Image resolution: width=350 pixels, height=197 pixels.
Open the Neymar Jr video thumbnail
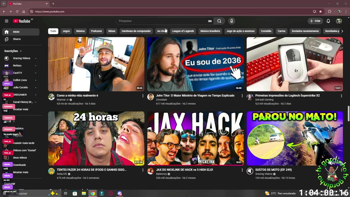96,64
